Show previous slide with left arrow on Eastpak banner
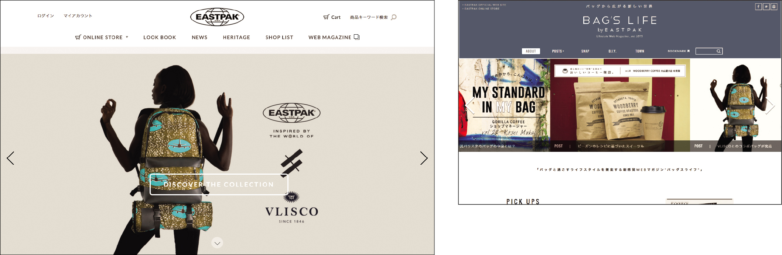This screenshot has height=255, width=782. pos(10,158)
